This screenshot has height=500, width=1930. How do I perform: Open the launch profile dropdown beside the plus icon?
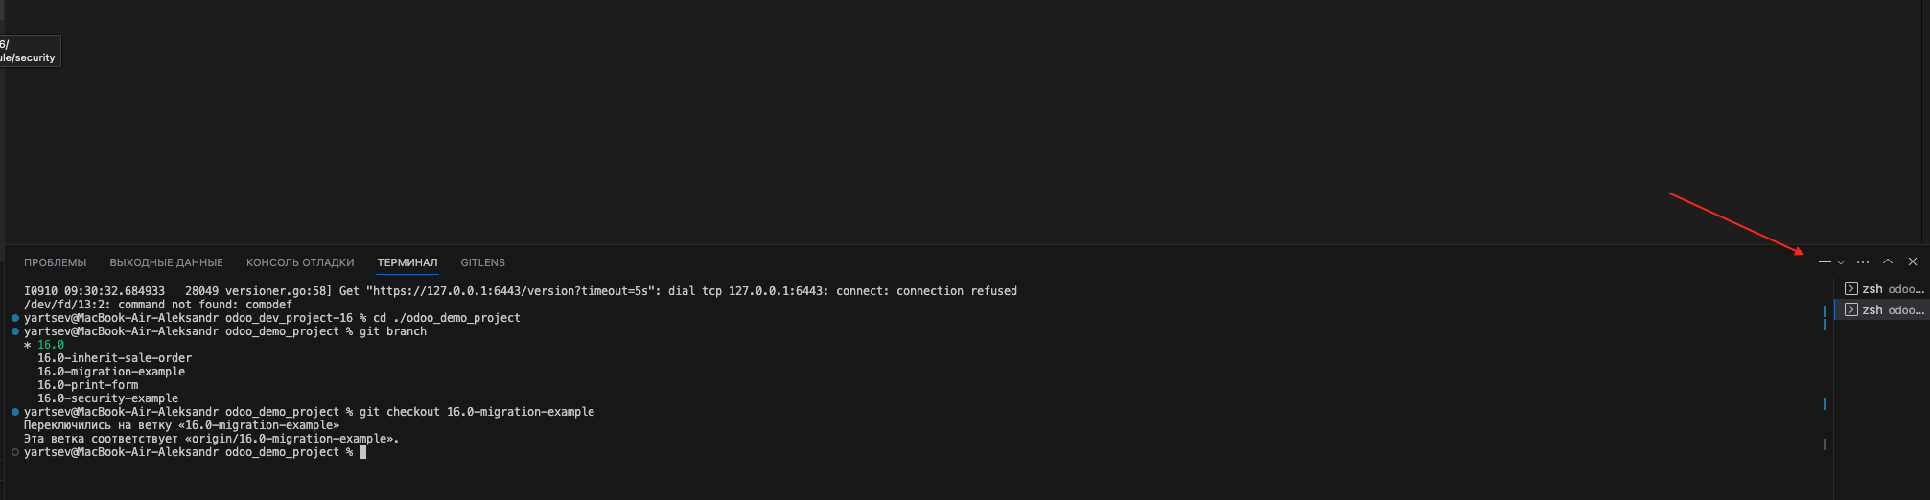point(1841,263)
